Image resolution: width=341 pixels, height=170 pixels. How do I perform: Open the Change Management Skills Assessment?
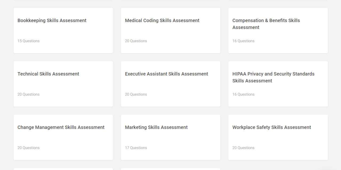click(x=61, y=127)
